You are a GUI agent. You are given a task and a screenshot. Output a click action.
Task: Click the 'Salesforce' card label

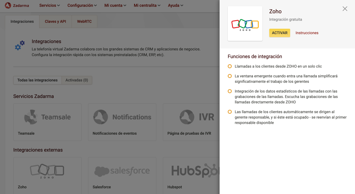(102, 187)
